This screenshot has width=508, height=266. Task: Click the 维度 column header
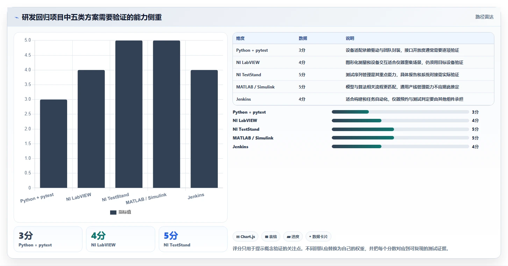tap(241, 38)
